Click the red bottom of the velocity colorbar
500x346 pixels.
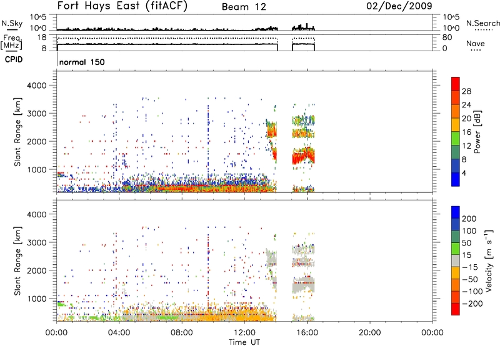(456, 309)
